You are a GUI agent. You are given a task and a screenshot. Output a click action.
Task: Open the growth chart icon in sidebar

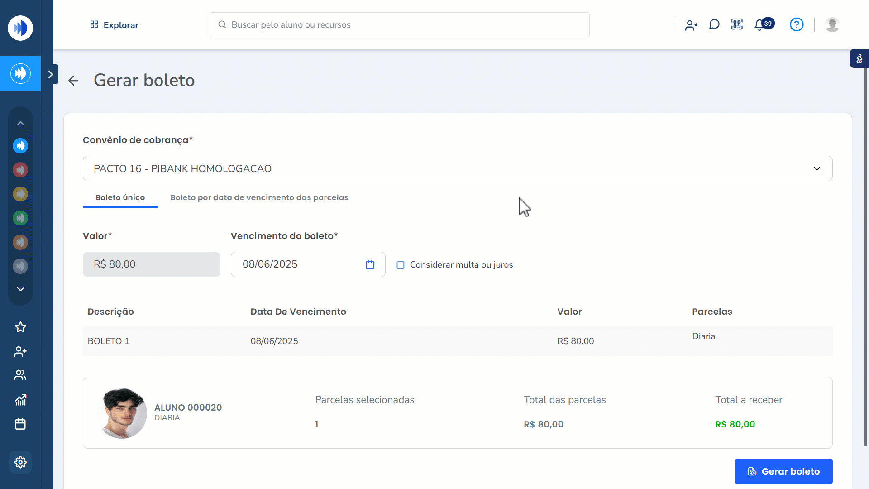[20, 400]
